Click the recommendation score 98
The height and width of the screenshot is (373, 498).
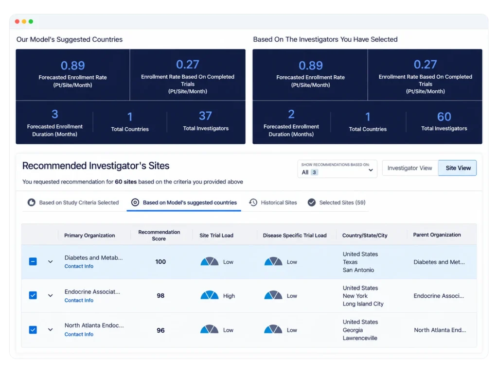click(160, 296)
